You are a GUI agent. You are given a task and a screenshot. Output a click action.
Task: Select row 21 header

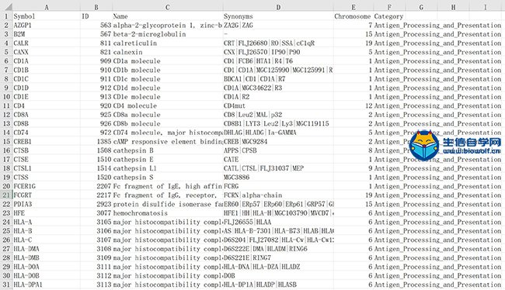coord(6,195)
